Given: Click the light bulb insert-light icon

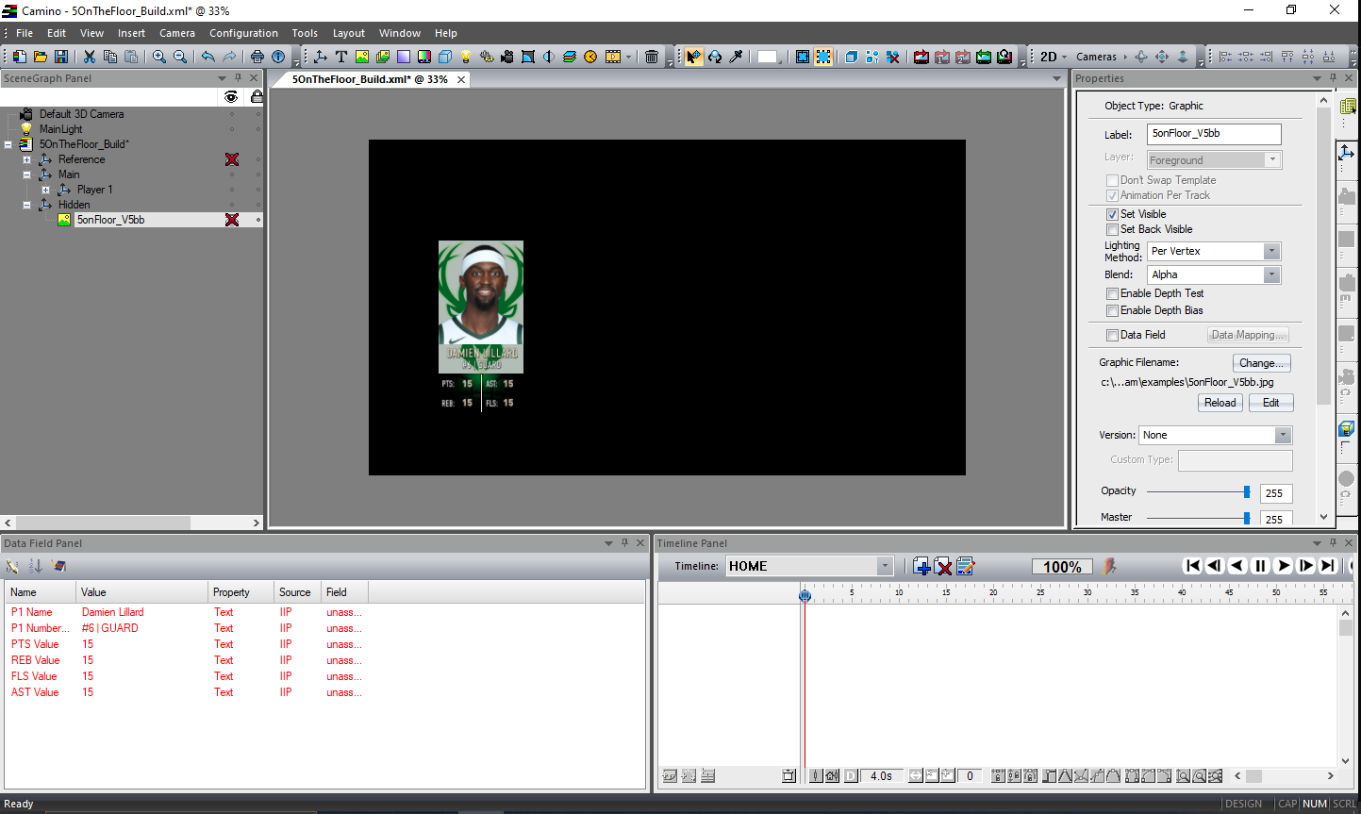Looking at the screenshot, I should coord(466,57).
